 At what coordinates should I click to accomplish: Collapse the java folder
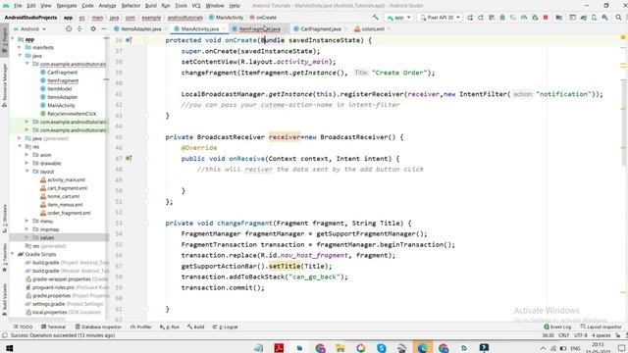click(x=20, y=56)
